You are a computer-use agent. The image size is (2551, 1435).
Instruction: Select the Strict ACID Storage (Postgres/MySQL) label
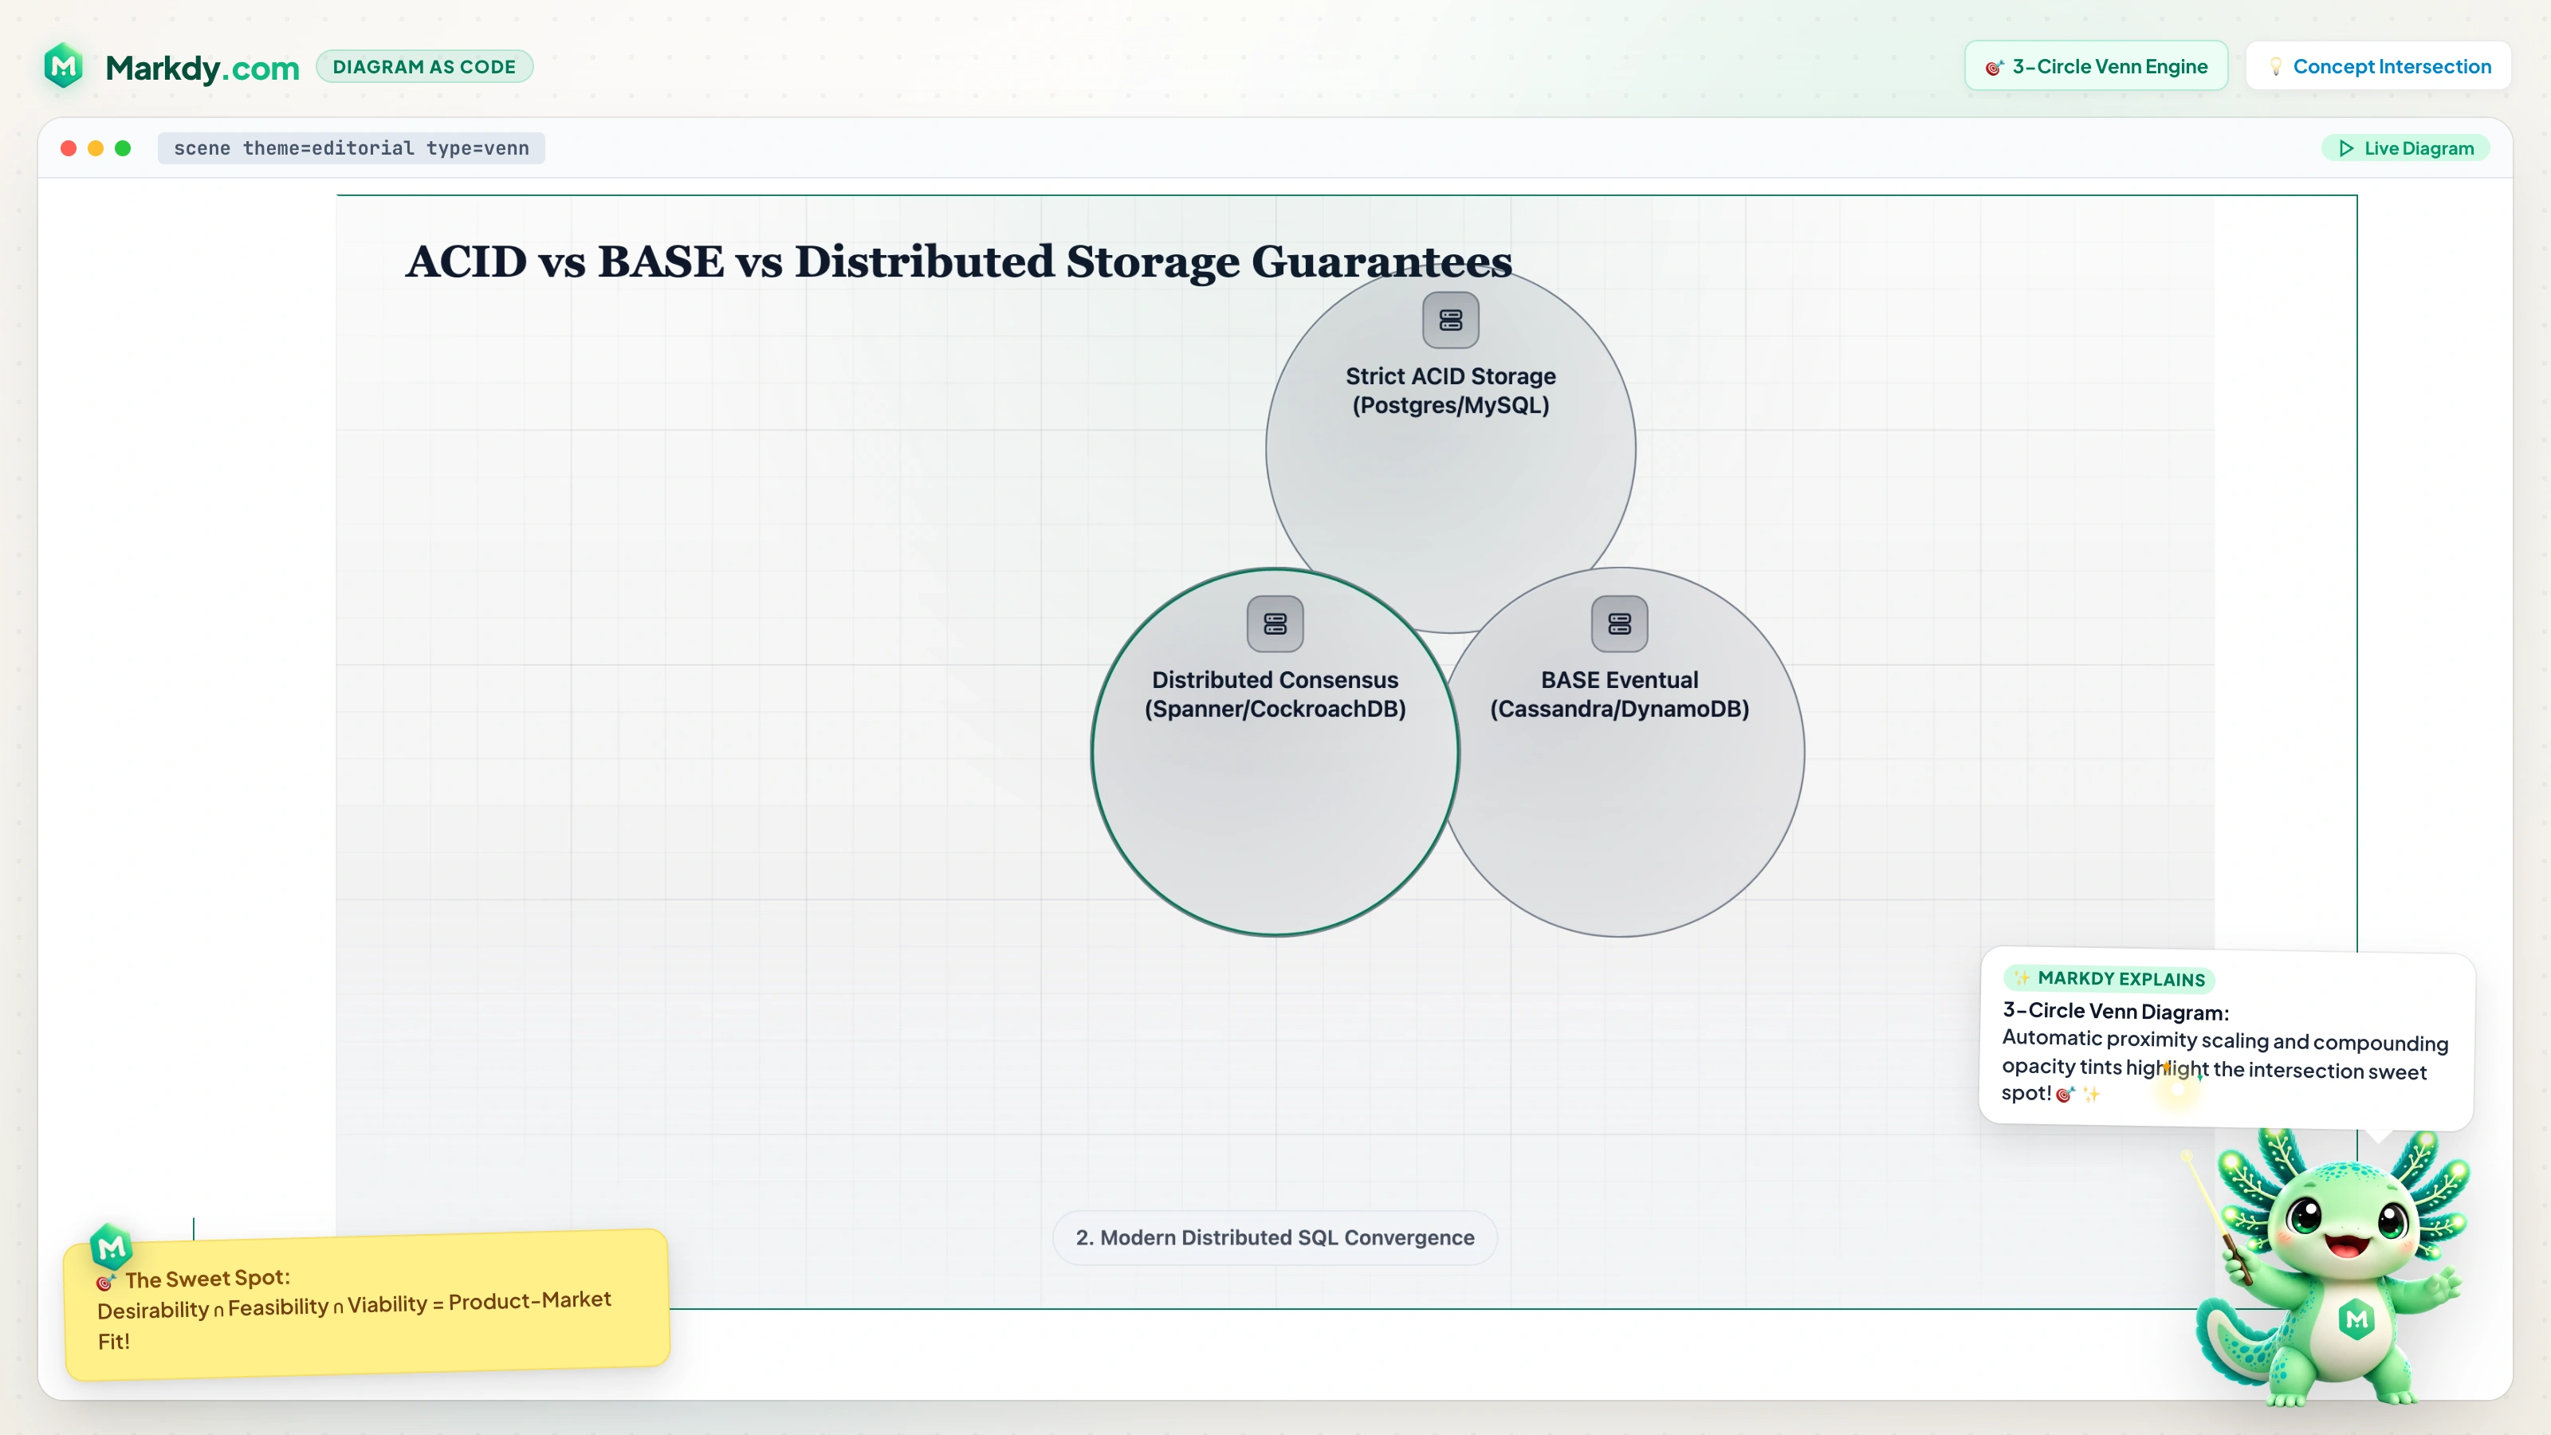1451,391
